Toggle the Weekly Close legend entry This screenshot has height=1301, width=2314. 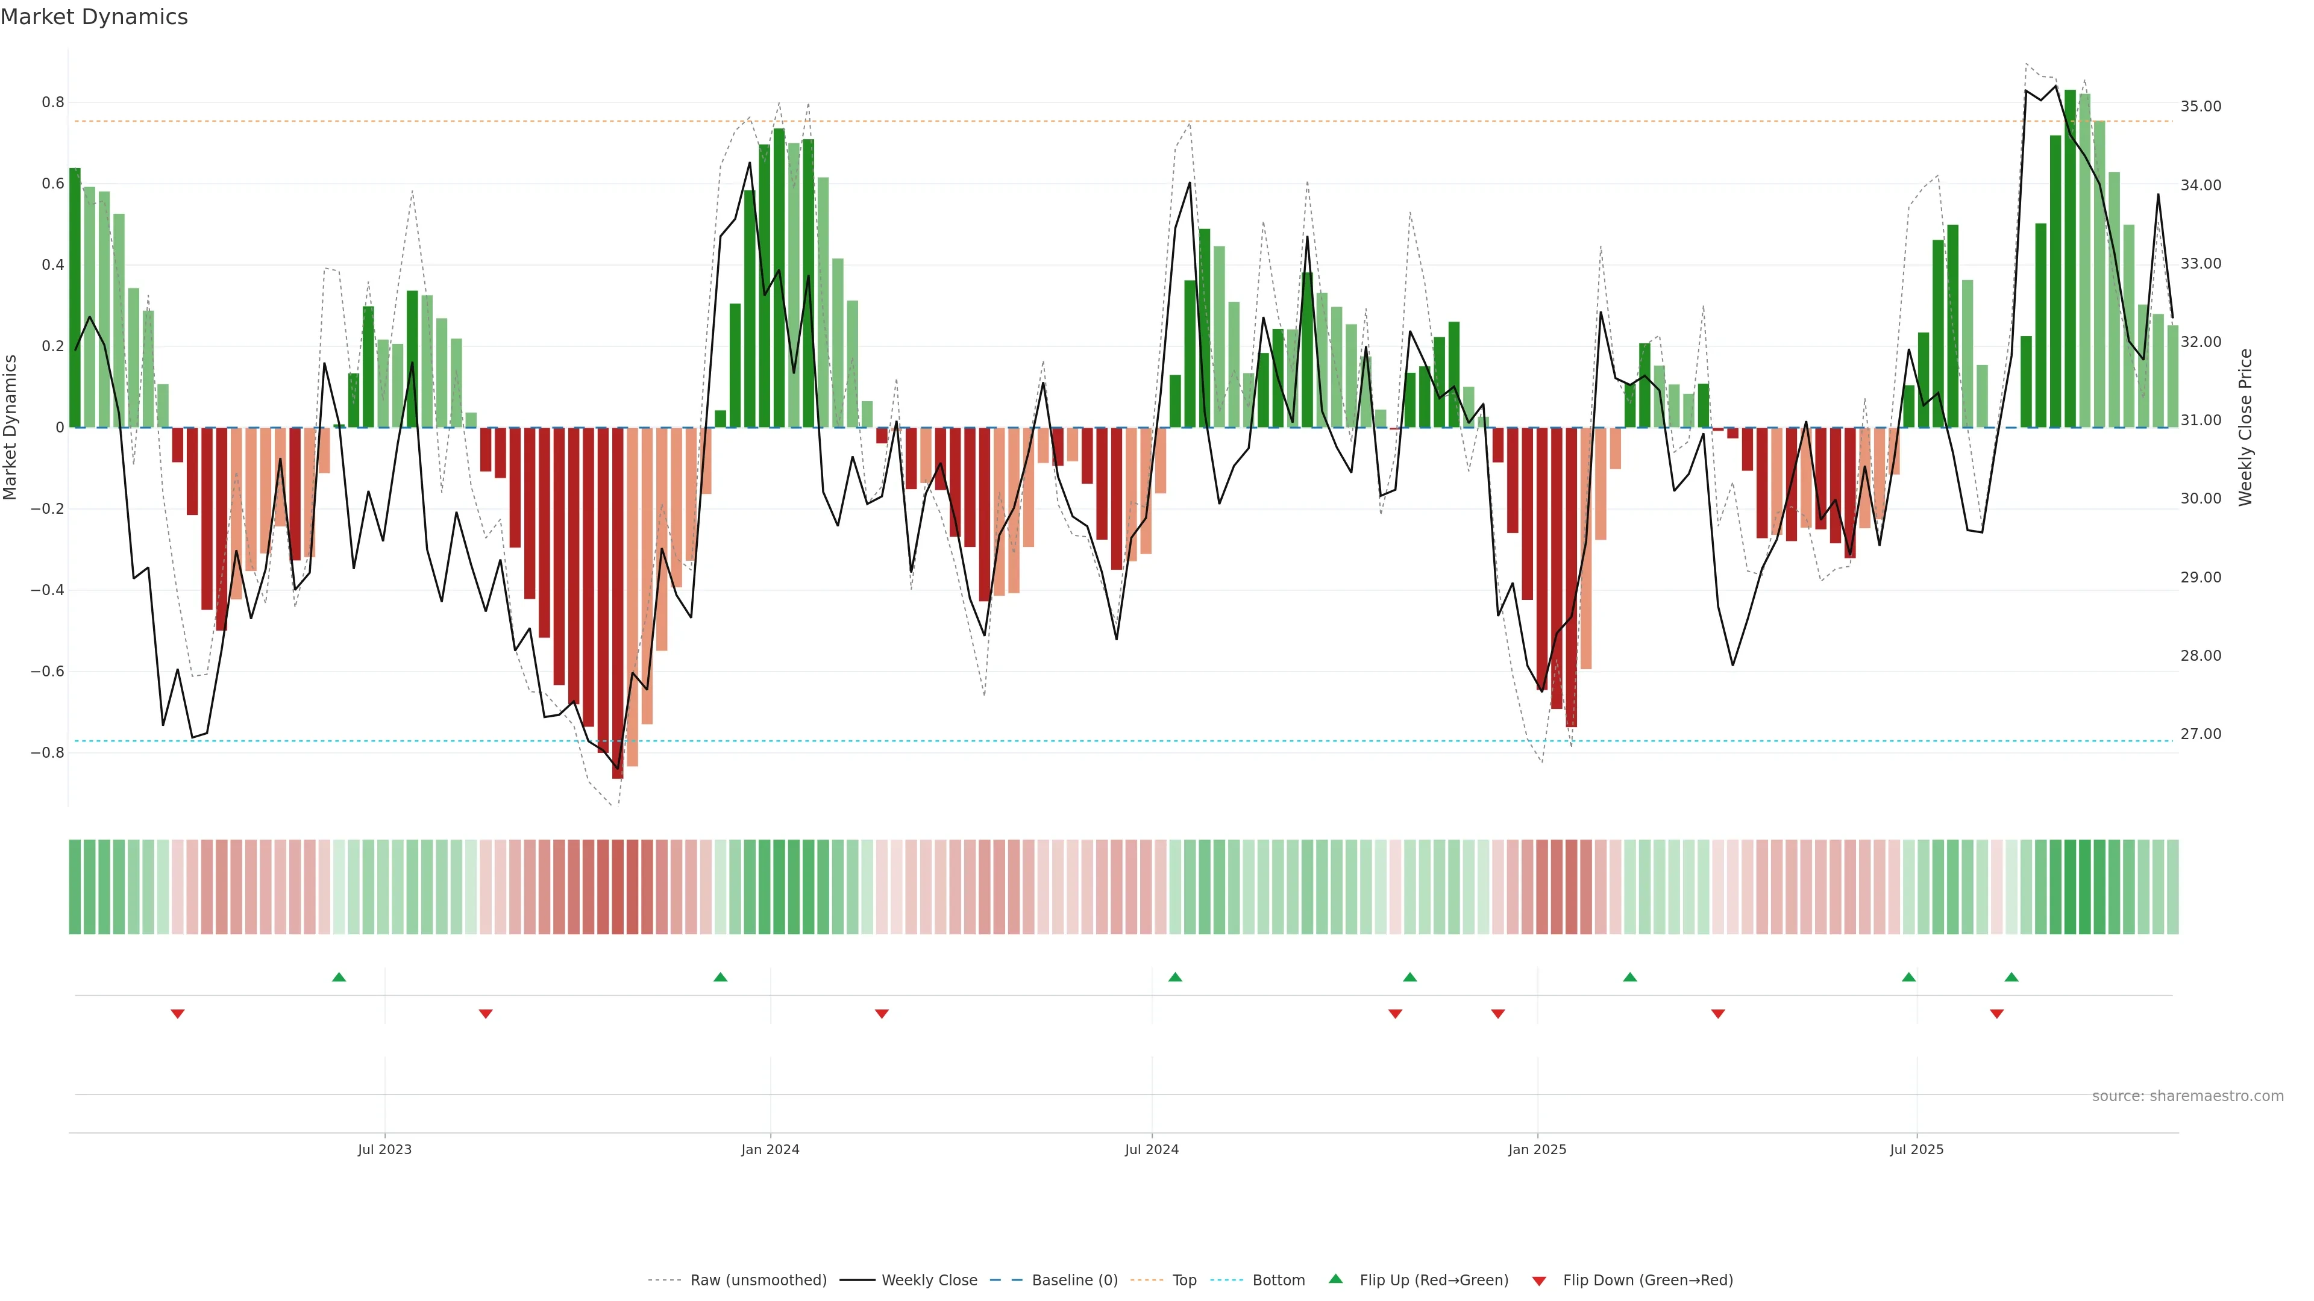pos(929,1281)
